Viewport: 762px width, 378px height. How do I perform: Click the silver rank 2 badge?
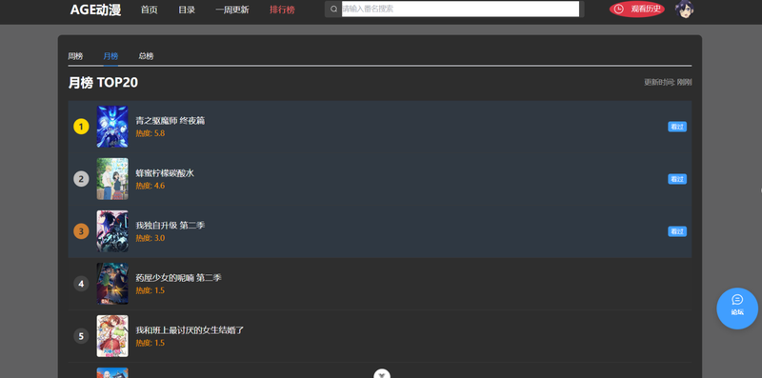81,179
